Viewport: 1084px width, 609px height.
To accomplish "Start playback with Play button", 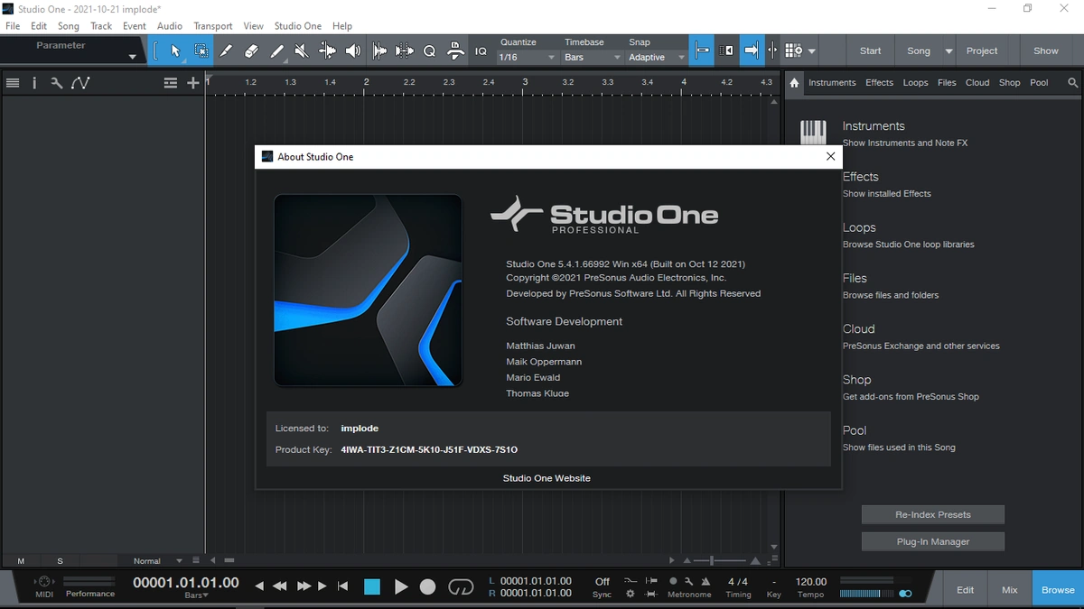I will 401,587.
